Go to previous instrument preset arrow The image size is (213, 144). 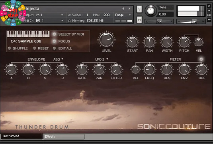123,8
